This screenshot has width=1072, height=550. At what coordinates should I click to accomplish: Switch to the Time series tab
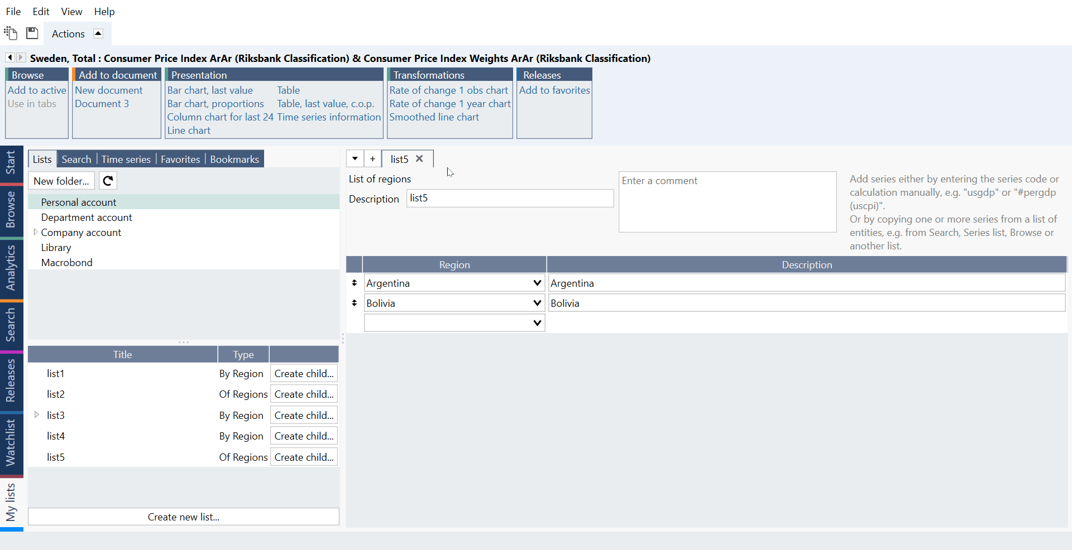[126, 159]
